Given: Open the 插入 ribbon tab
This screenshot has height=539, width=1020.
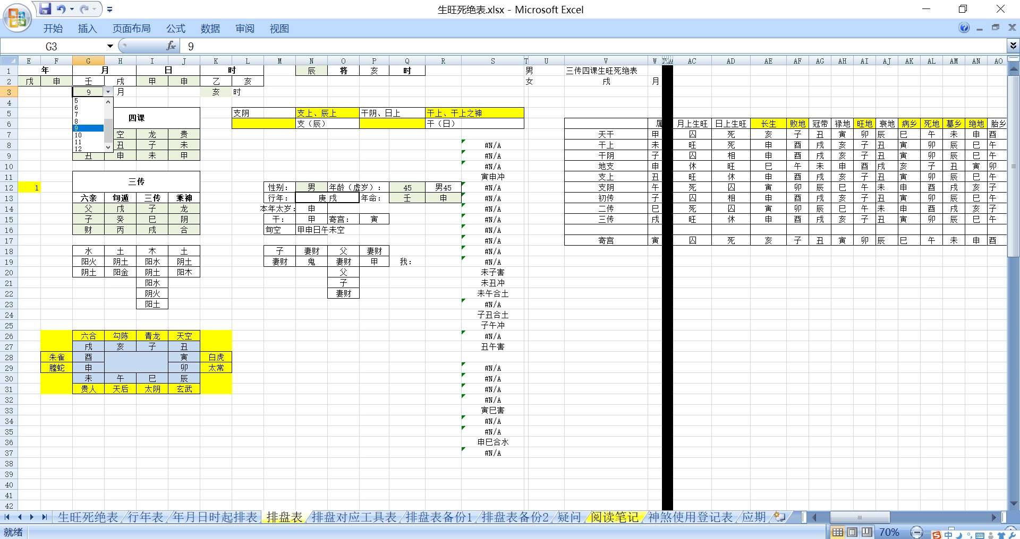Looking at the screenshot, I should pos(87,29).
